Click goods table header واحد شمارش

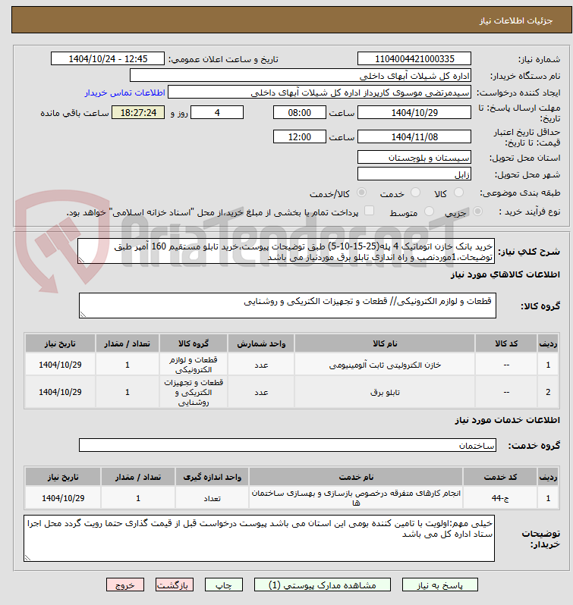click(x=261, y=343)
